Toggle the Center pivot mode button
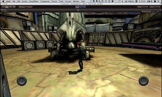 click(22, 7)
